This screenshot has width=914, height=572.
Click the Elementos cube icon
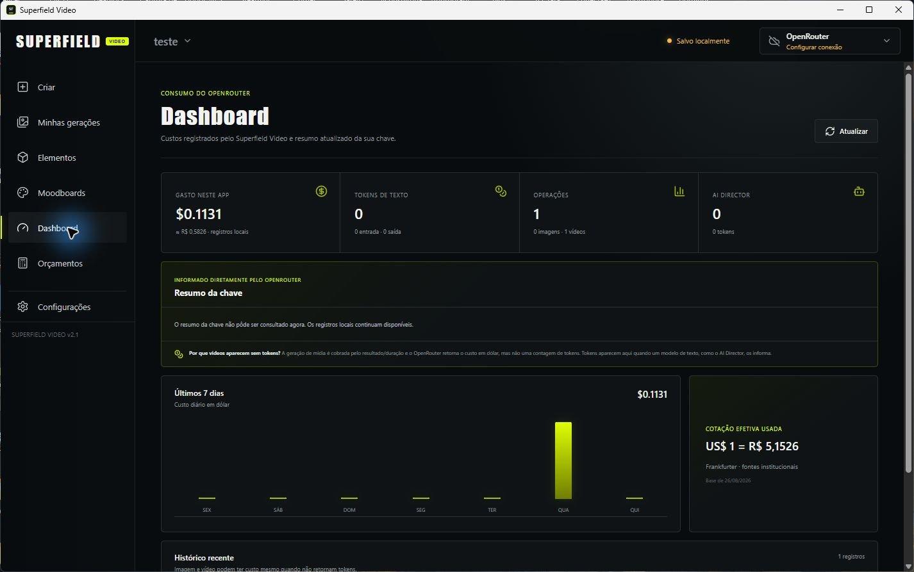[22, 157]
